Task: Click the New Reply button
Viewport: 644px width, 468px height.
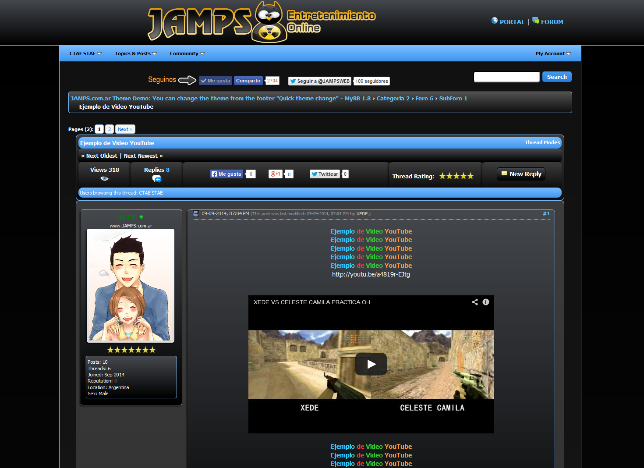Action: [x=521, y=174]
